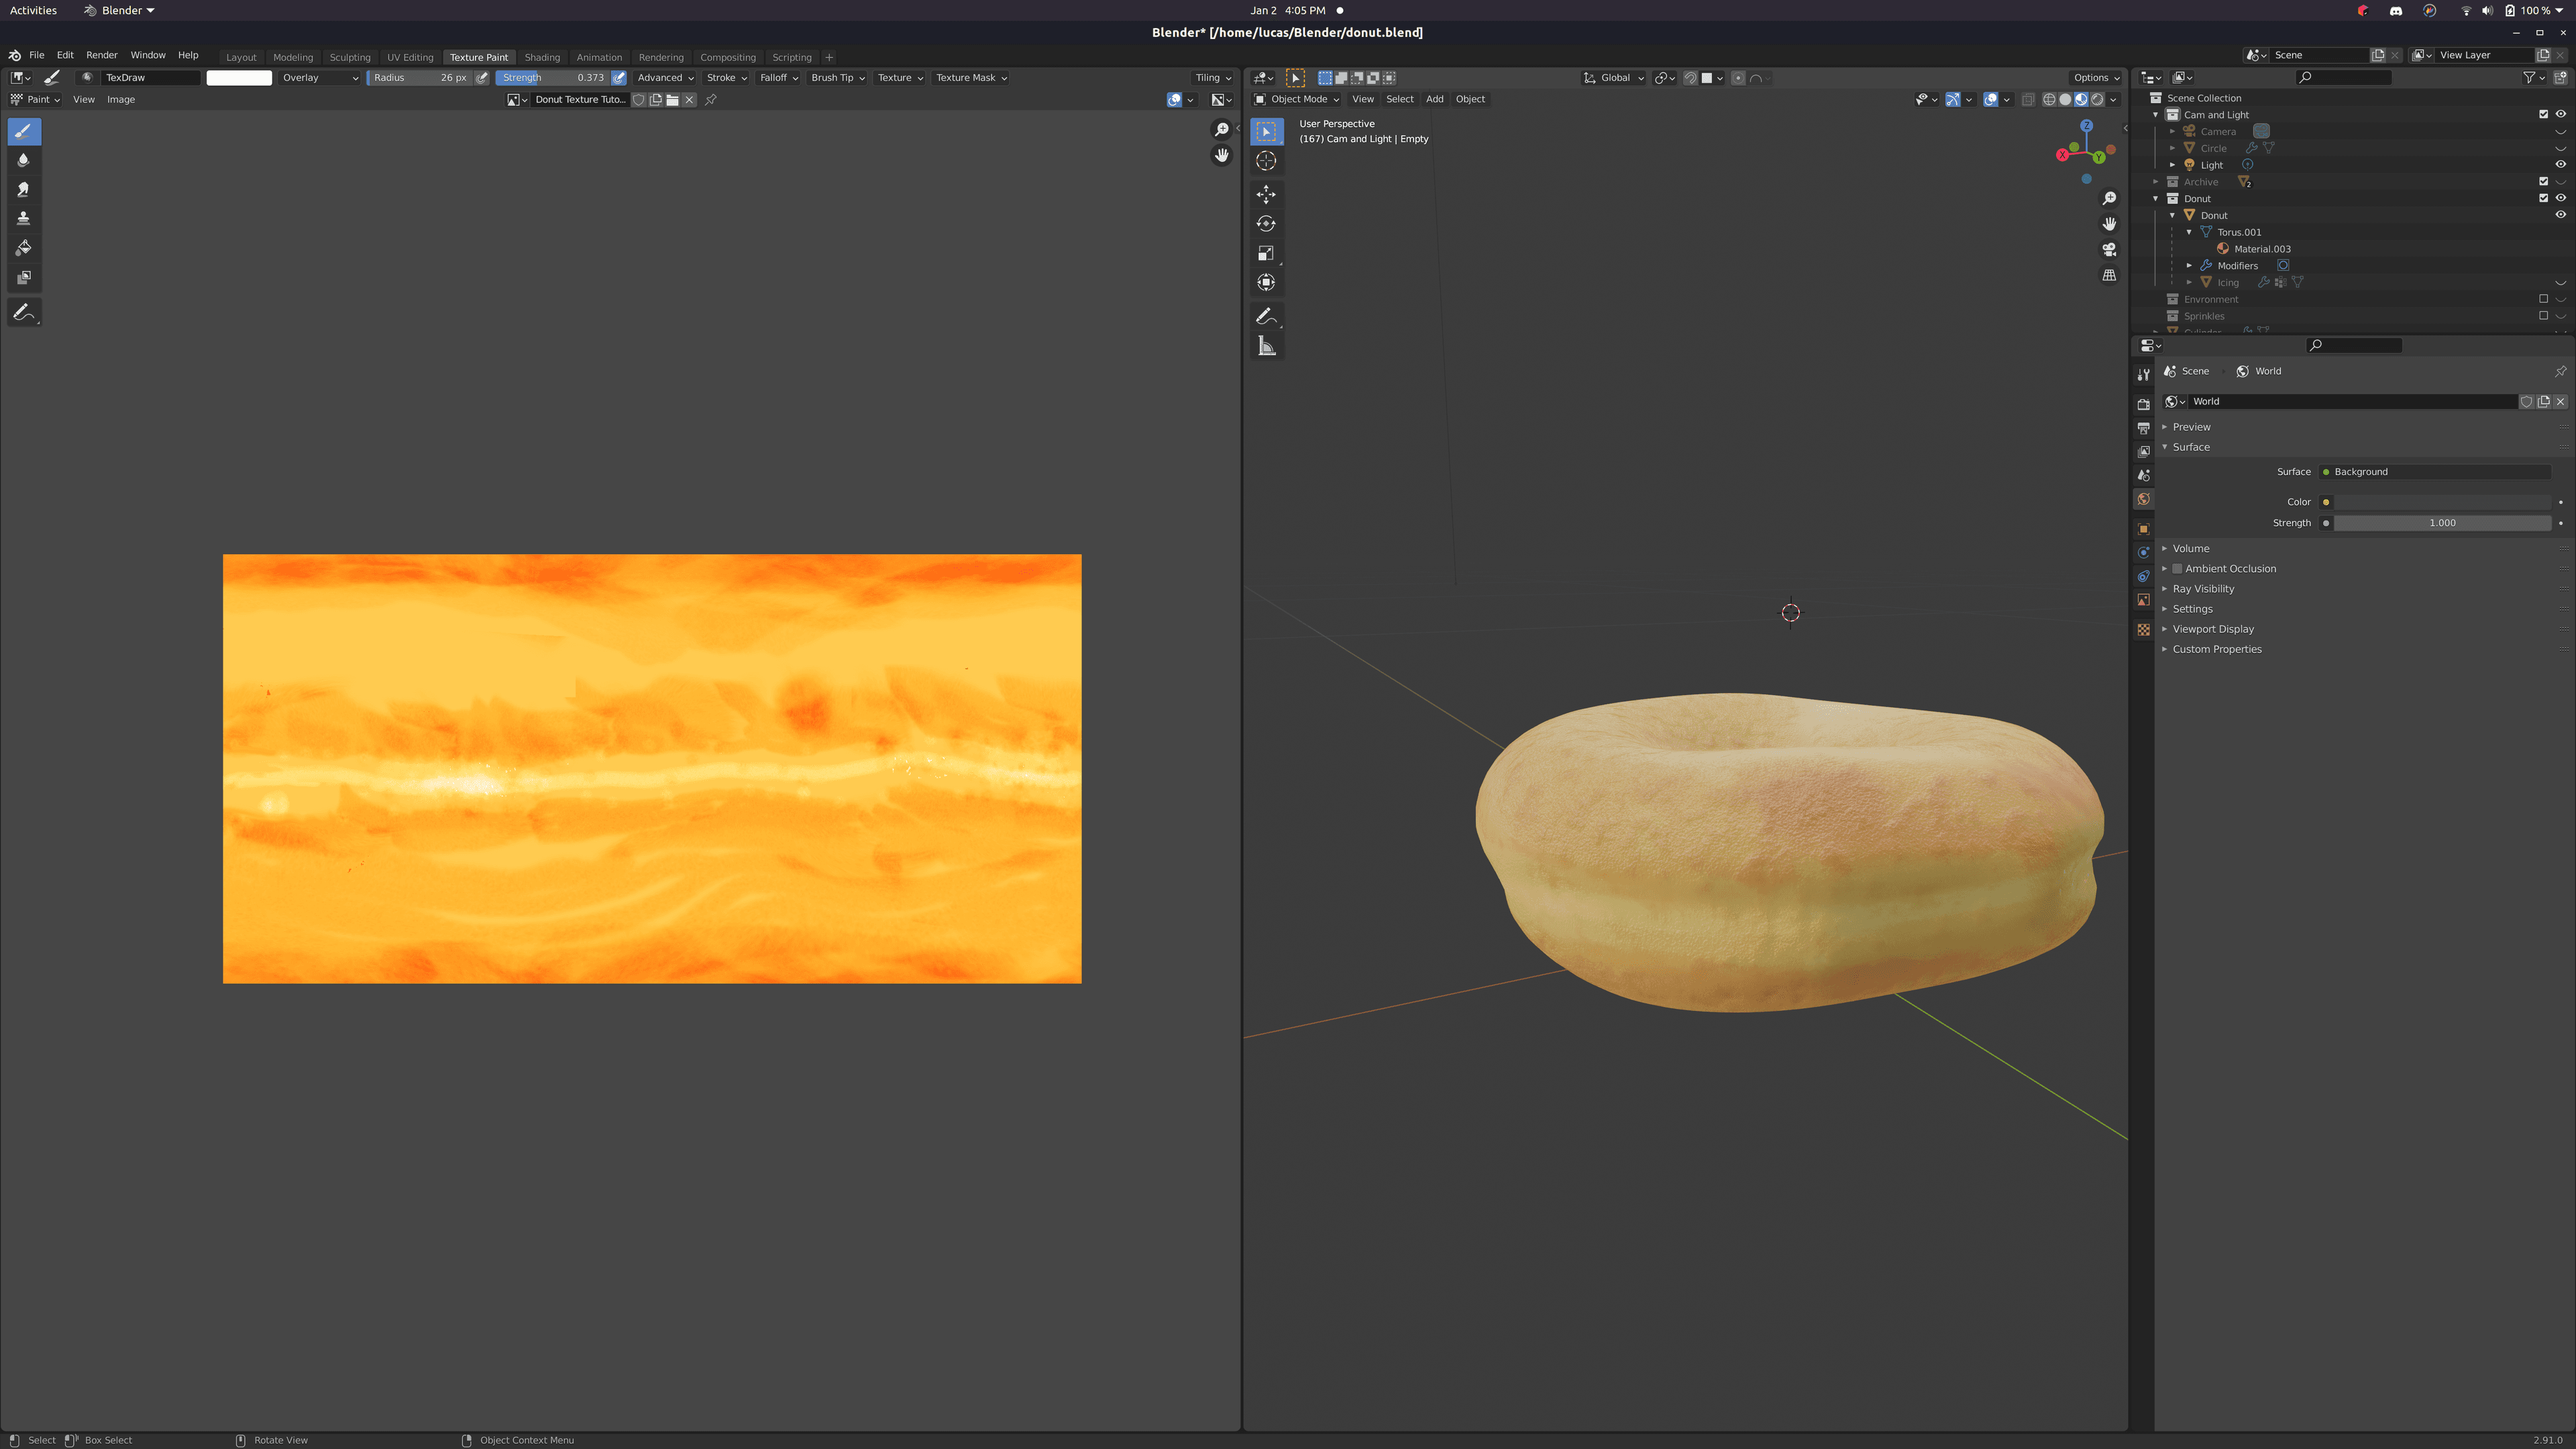Viewport: 2576px width, 1449px height.
Task: Click the Add button in the 3D viewport header
Action: (x=1434, y=99)
